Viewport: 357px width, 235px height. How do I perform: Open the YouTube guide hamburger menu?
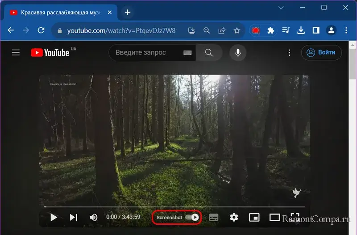point(16,53)
